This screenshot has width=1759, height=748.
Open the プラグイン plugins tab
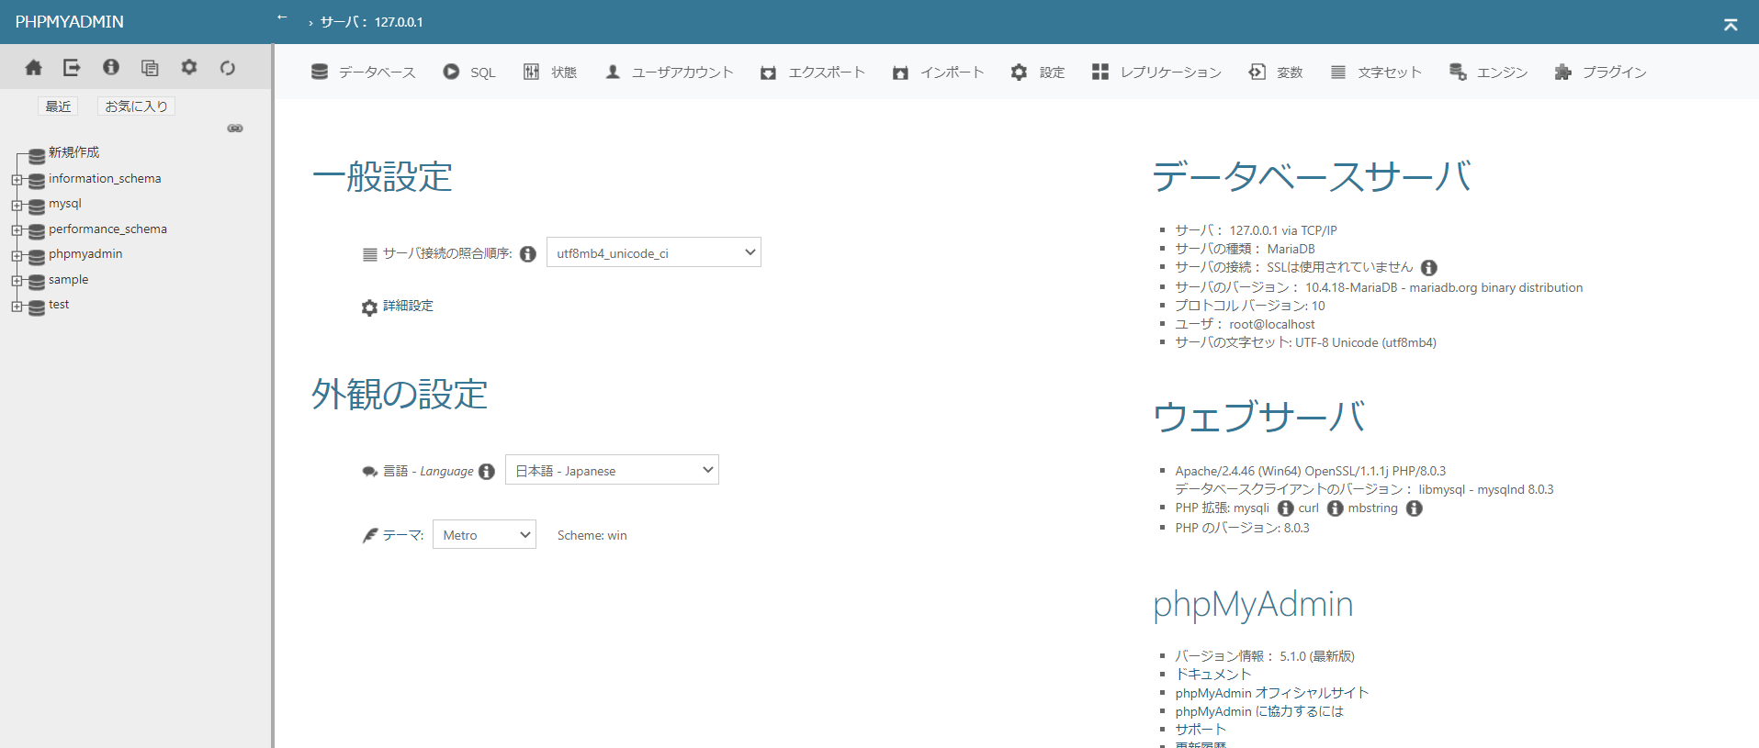1600,72
